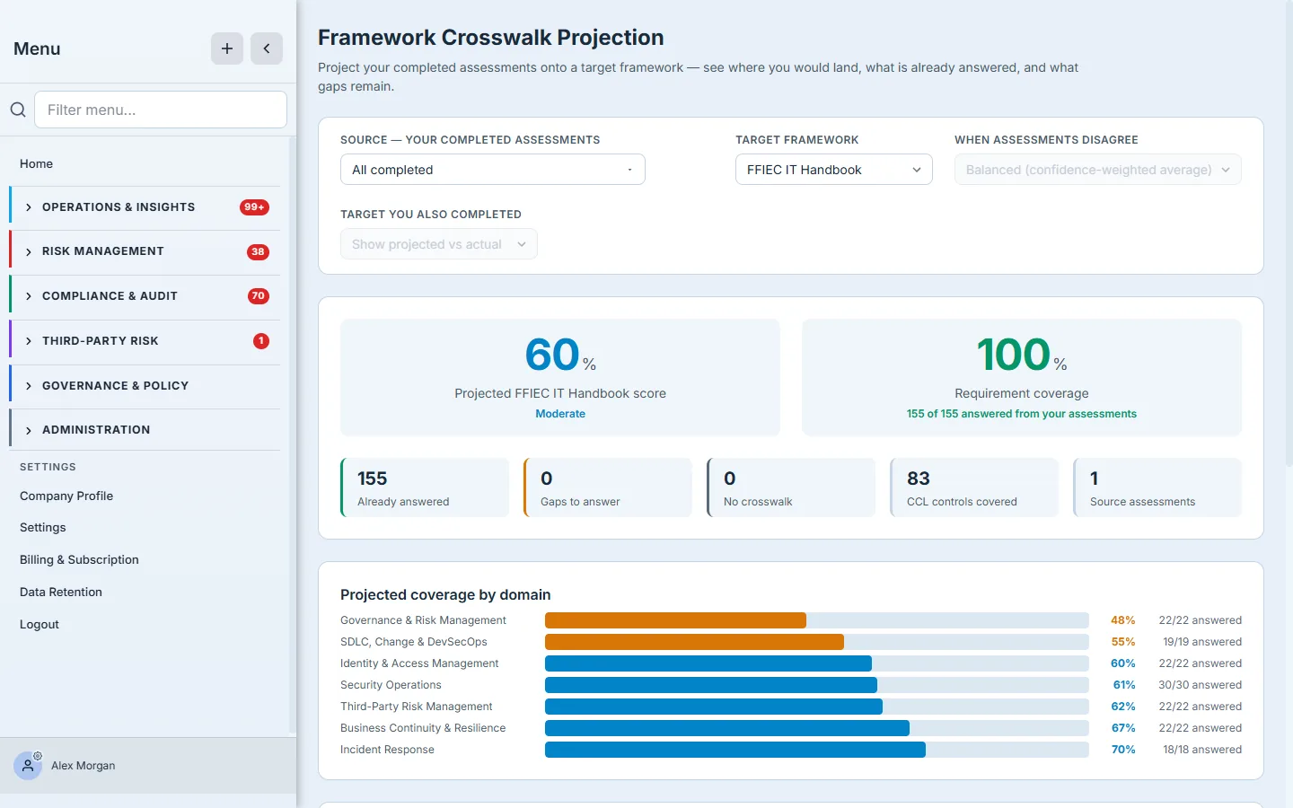The width and height of the screenshot is (1293, 808).
Task: Open Company Profile settings
Action: [66, 496]
